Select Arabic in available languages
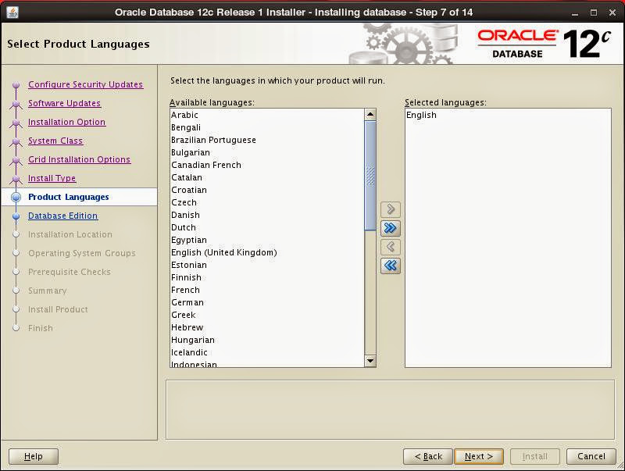Image resolution: width=625 pixels, height=471 pixels. click(x=267, y=115)
